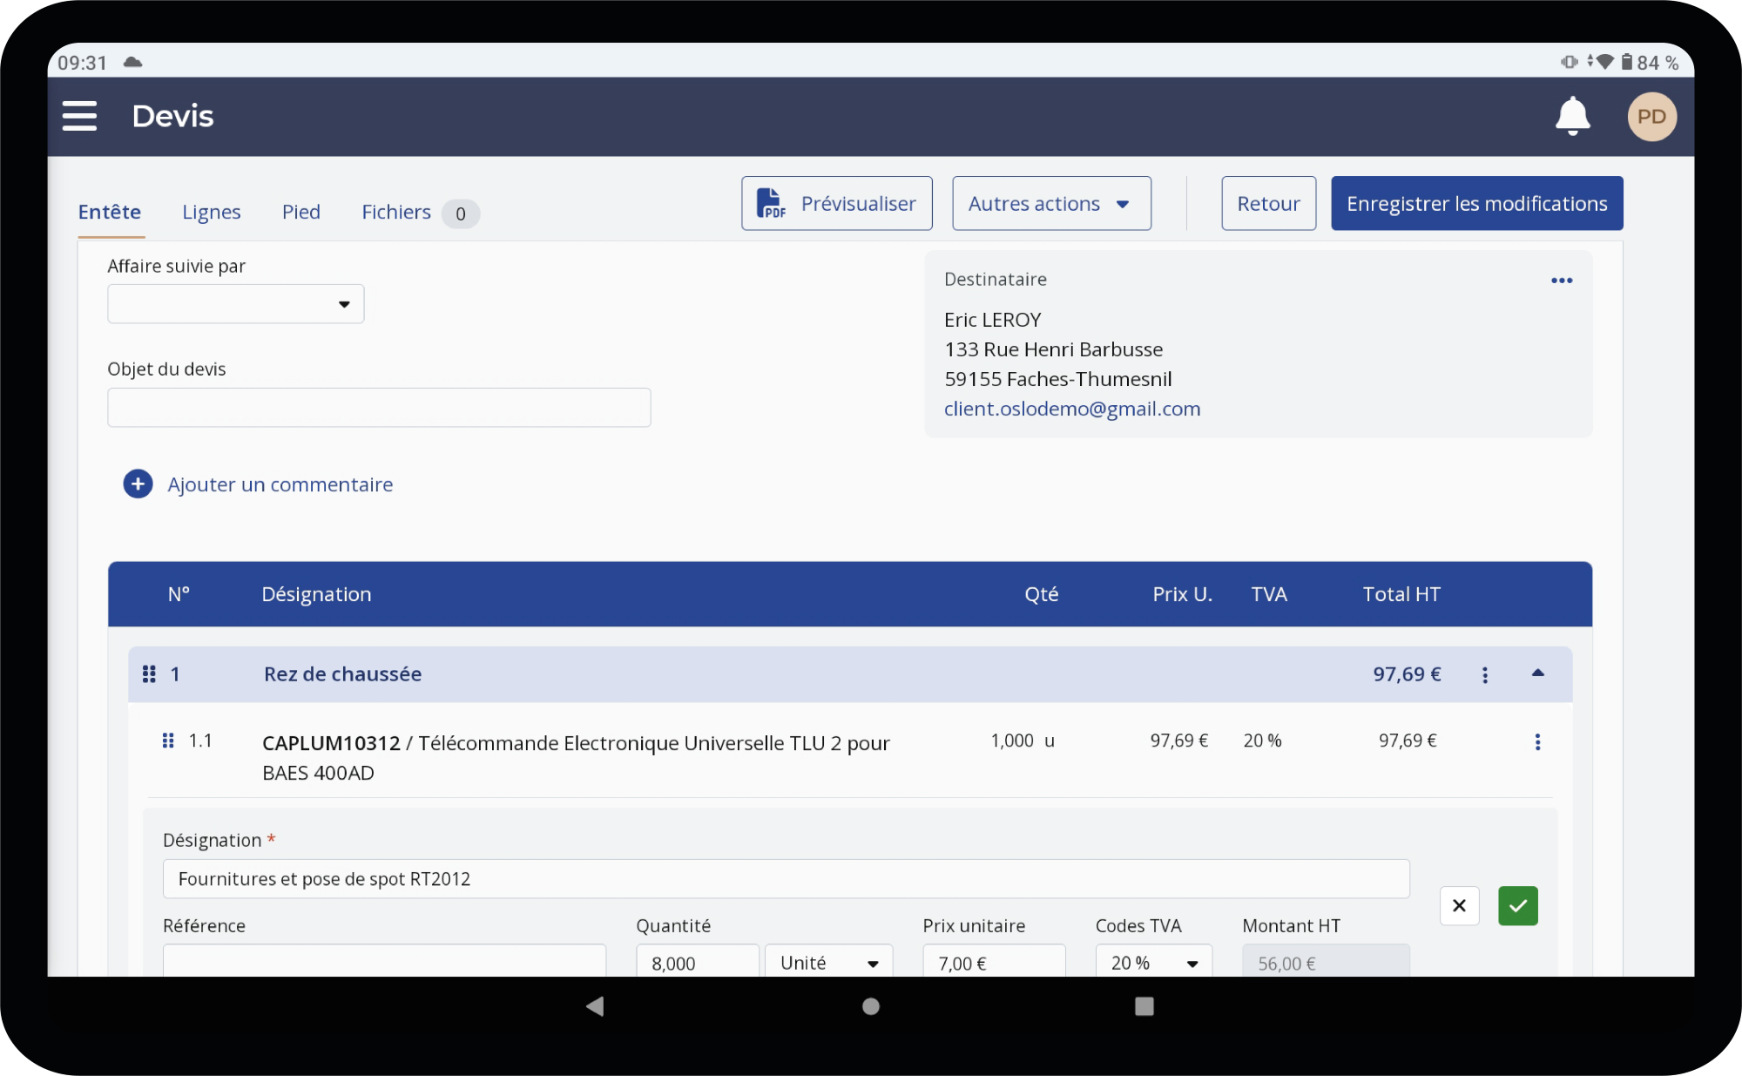Open the hamburger navigation menu

(79, 116)
